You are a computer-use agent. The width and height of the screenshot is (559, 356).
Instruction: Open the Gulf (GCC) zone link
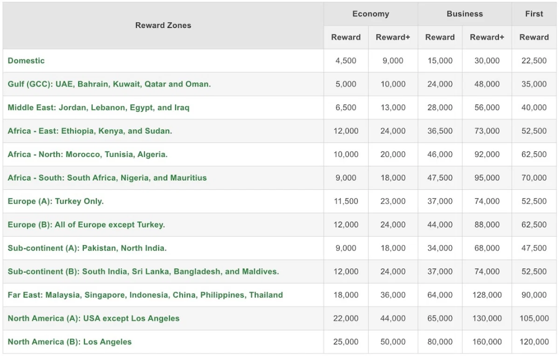pos(109,84)
